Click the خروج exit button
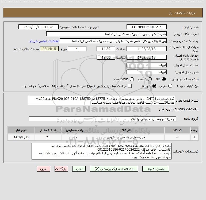Image resolution: width=206 pixels, height=200 pixels. click(44, 169)
